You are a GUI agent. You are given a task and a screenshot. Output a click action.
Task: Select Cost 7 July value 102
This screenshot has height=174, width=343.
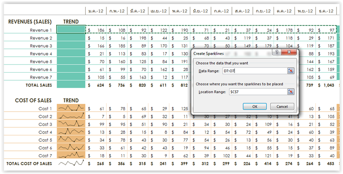tap(226, 156)
